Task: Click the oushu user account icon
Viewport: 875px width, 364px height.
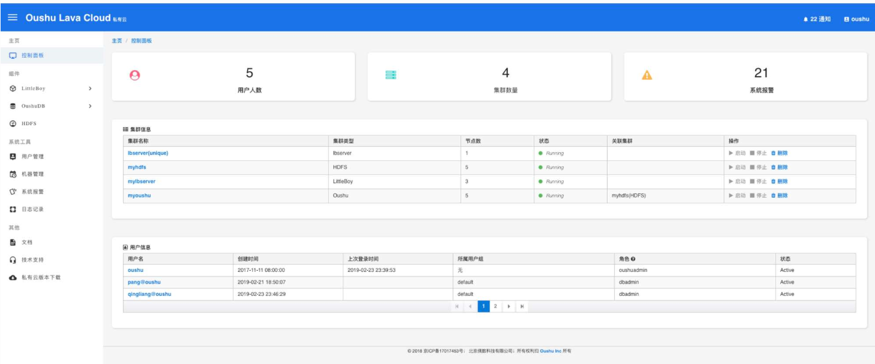Action: point(847,20)
